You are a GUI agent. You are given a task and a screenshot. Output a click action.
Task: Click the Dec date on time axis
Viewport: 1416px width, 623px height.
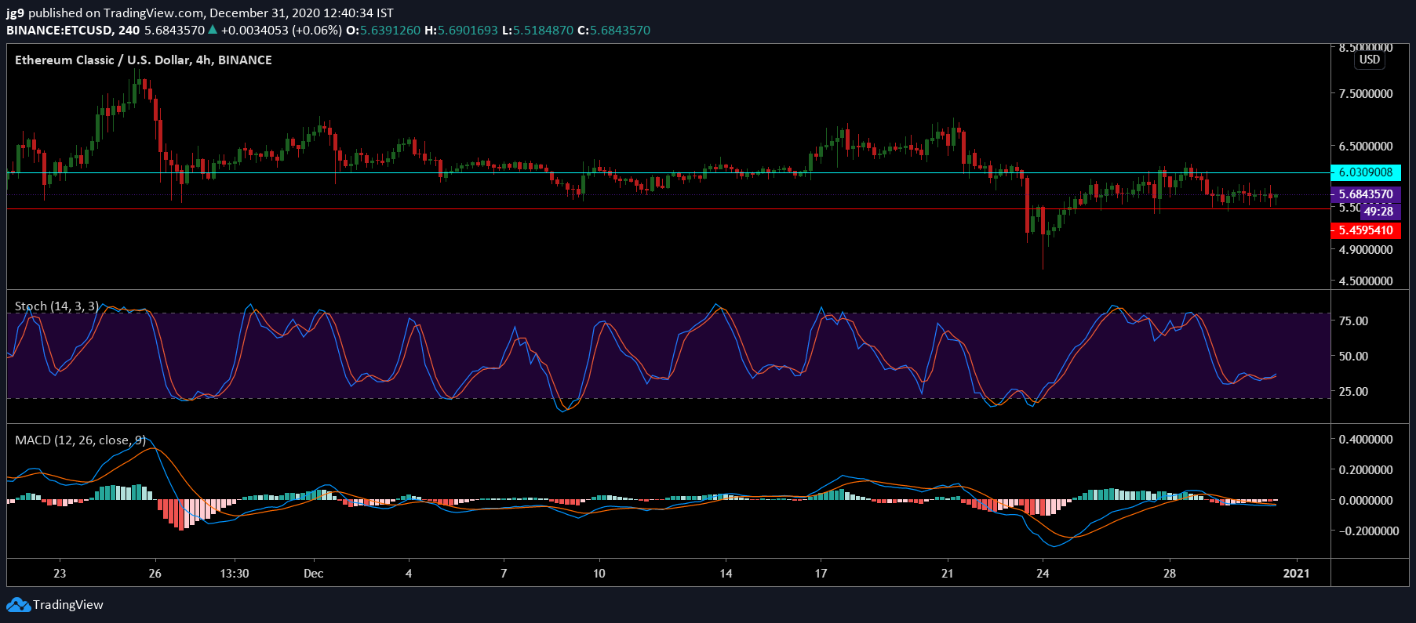click(314, 574)
